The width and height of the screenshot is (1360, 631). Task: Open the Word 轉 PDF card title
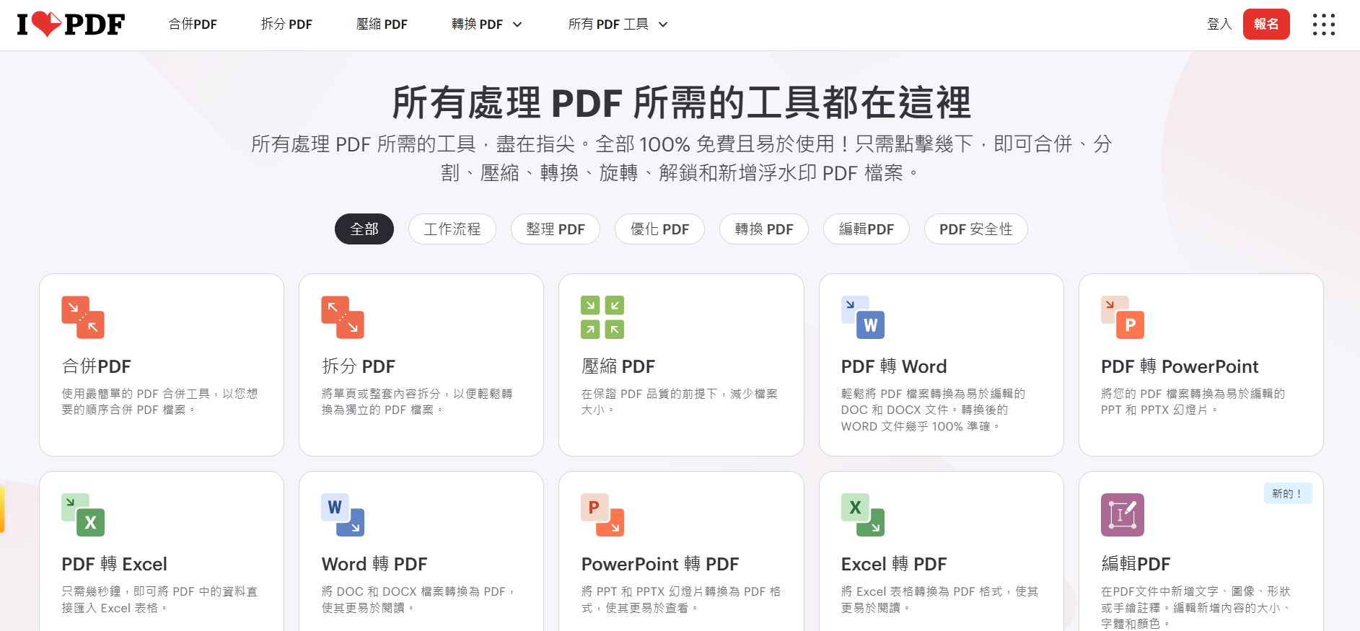[374, 564]
